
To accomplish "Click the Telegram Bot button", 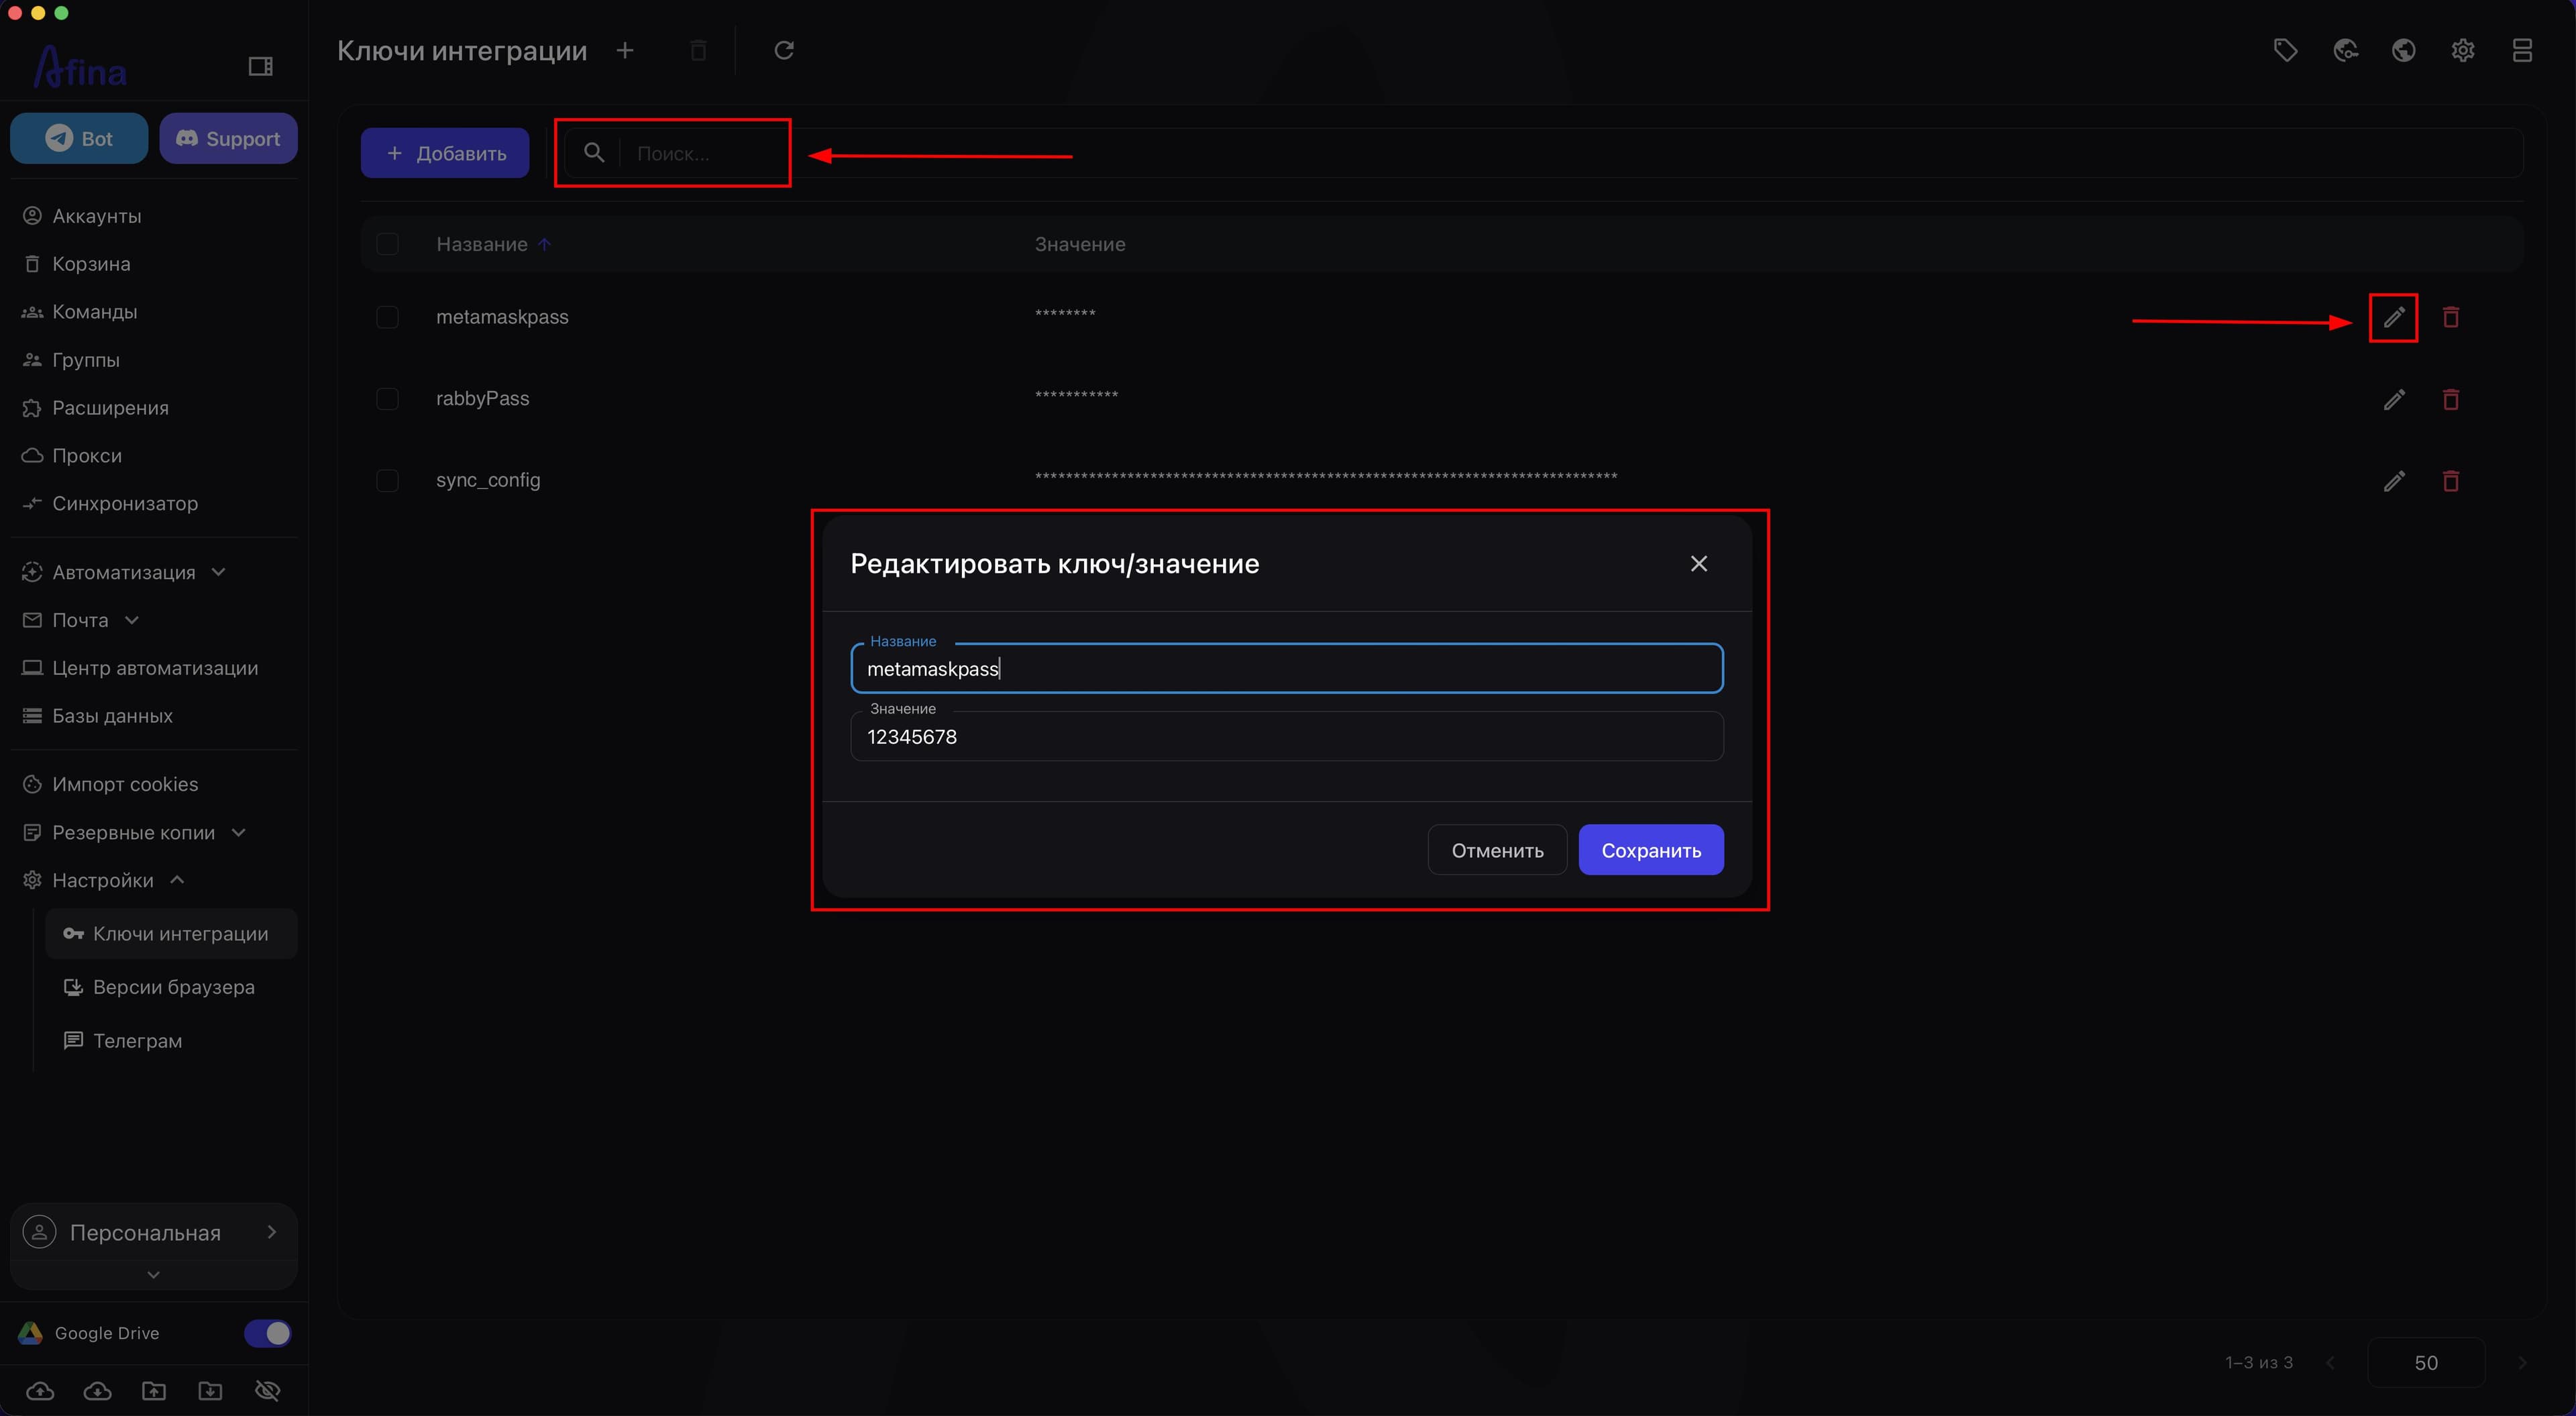I will click(79, 138).
